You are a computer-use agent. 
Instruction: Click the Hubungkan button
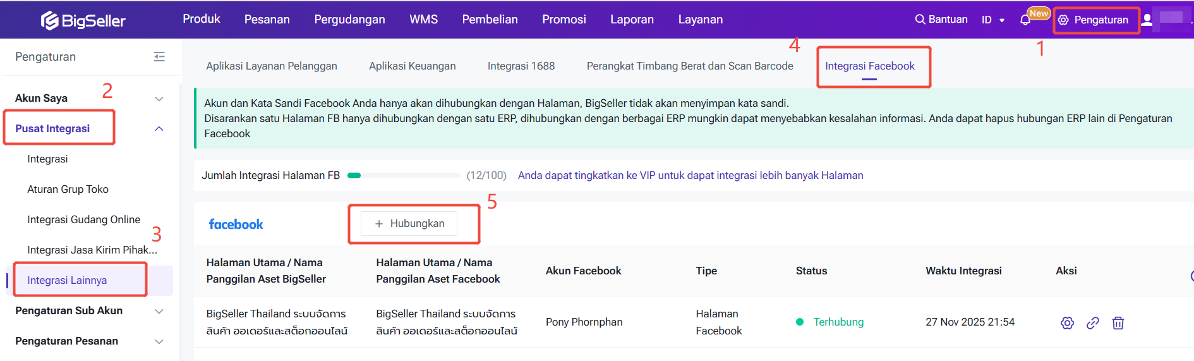[409, 224]
